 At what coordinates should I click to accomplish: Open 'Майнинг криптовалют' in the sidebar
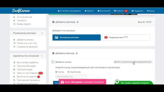click(27, 73)
